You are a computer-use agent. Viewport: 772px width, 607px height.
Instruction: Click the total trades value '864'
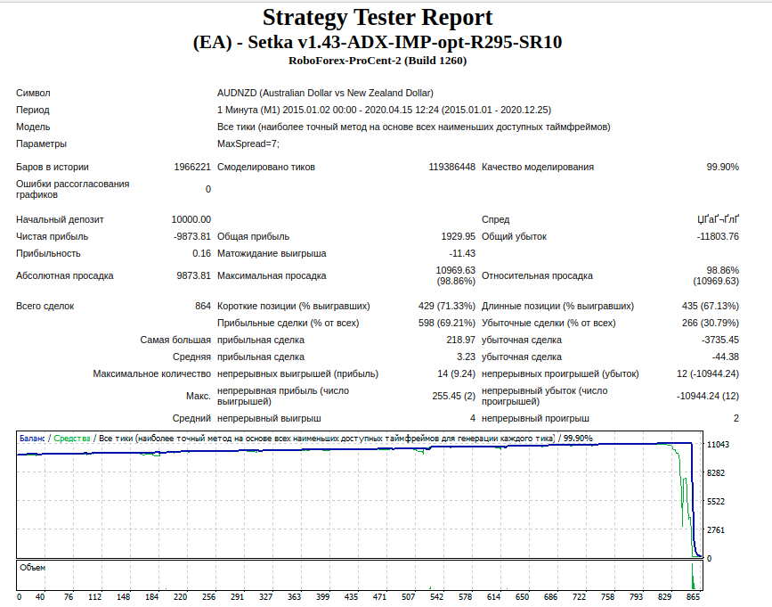click(x=203, y=306)
